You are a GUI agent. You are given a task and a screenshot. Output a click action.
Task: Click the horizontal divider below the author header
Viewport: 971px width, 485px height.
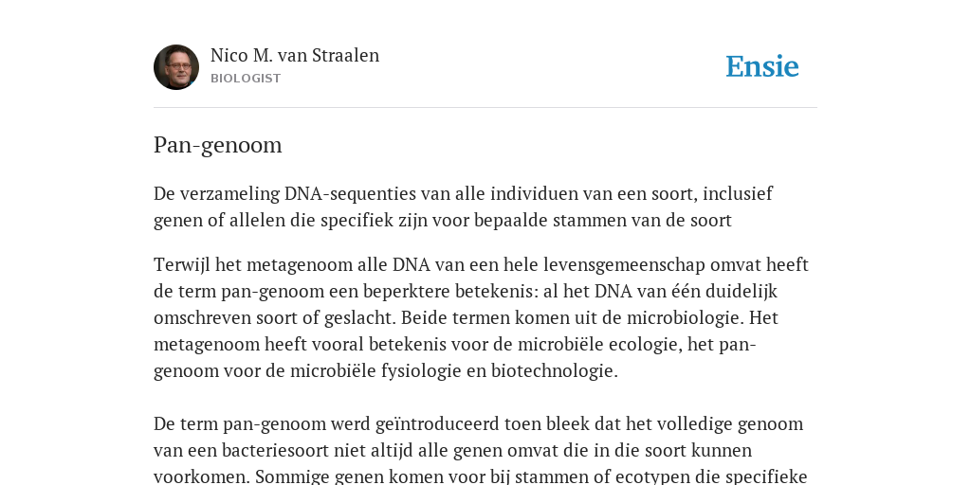(x=485, y=108)
